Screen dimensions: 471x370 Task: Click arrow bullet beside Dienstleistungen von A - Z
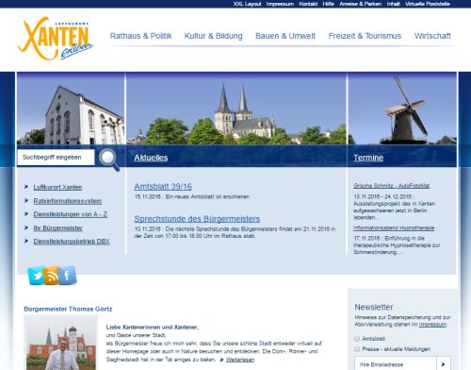[x=26, y=214]
